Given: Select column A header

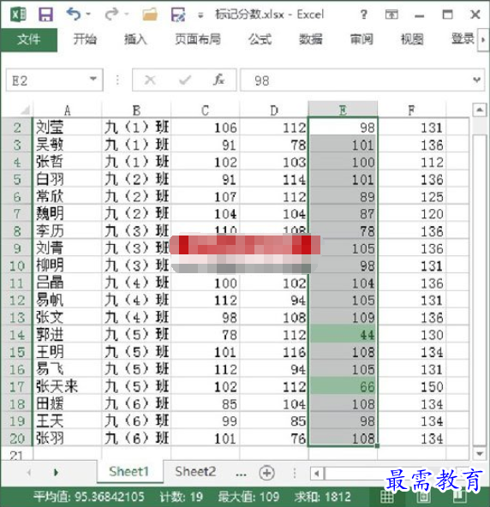Looking at the screenshot, I should (x=67, y=110).
